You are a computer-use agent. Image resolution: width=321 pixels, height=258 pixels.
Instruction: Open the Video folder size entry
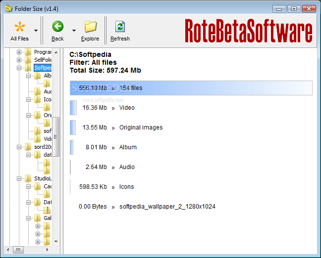pyautogui.click(x=127, y=108)
